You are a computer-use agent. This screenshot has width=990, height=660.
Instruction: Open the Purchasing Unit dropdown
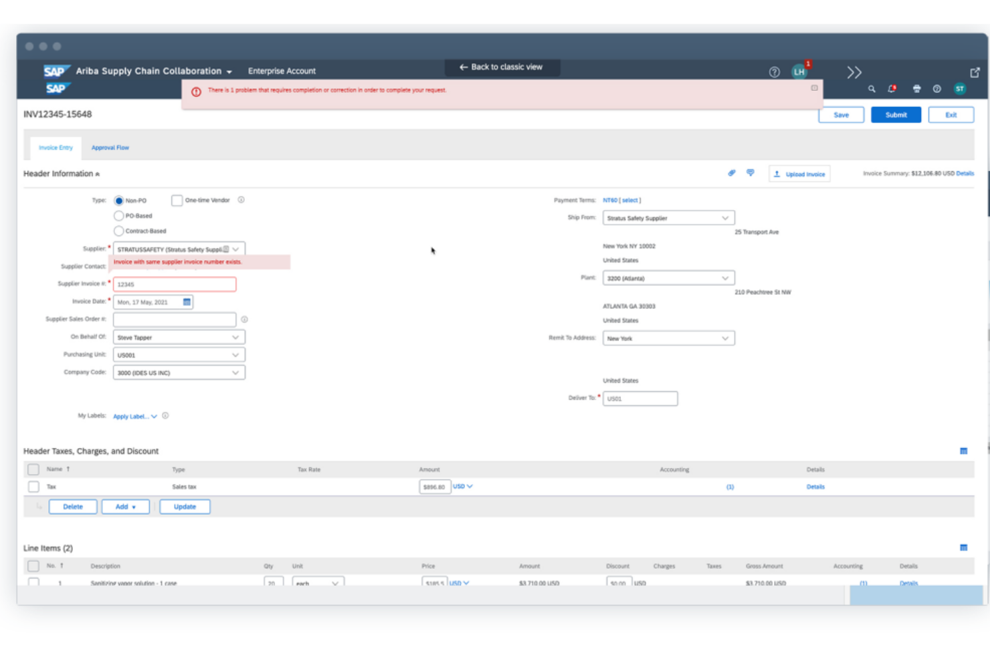179,355
